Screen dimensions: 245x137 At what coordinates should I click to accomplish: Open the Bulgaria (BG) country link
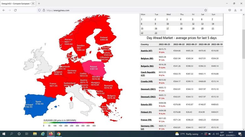(x=147, y=66)
